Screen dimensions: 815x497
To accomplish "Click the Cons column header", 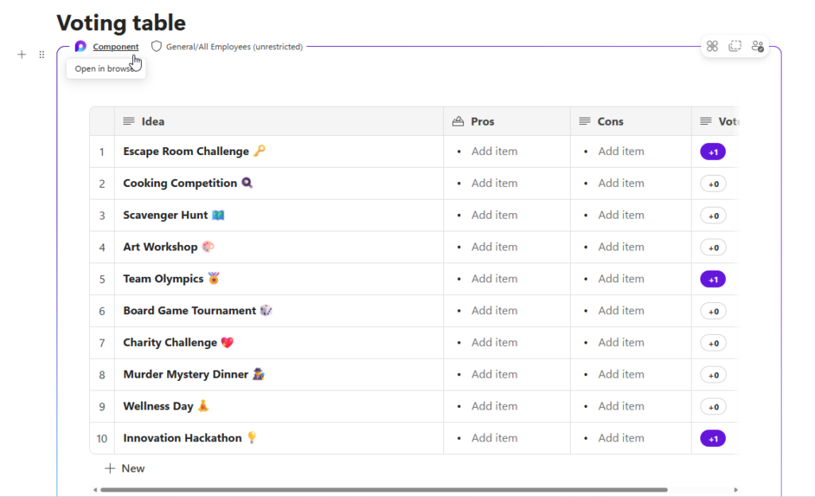I will coord(630,122).
